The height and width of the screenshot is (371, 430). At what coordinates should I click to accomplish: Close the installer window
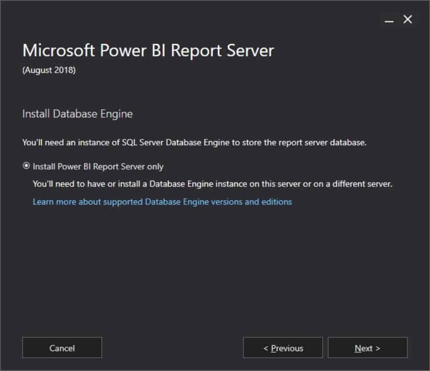pyautogui.click(x=408, y=19)
